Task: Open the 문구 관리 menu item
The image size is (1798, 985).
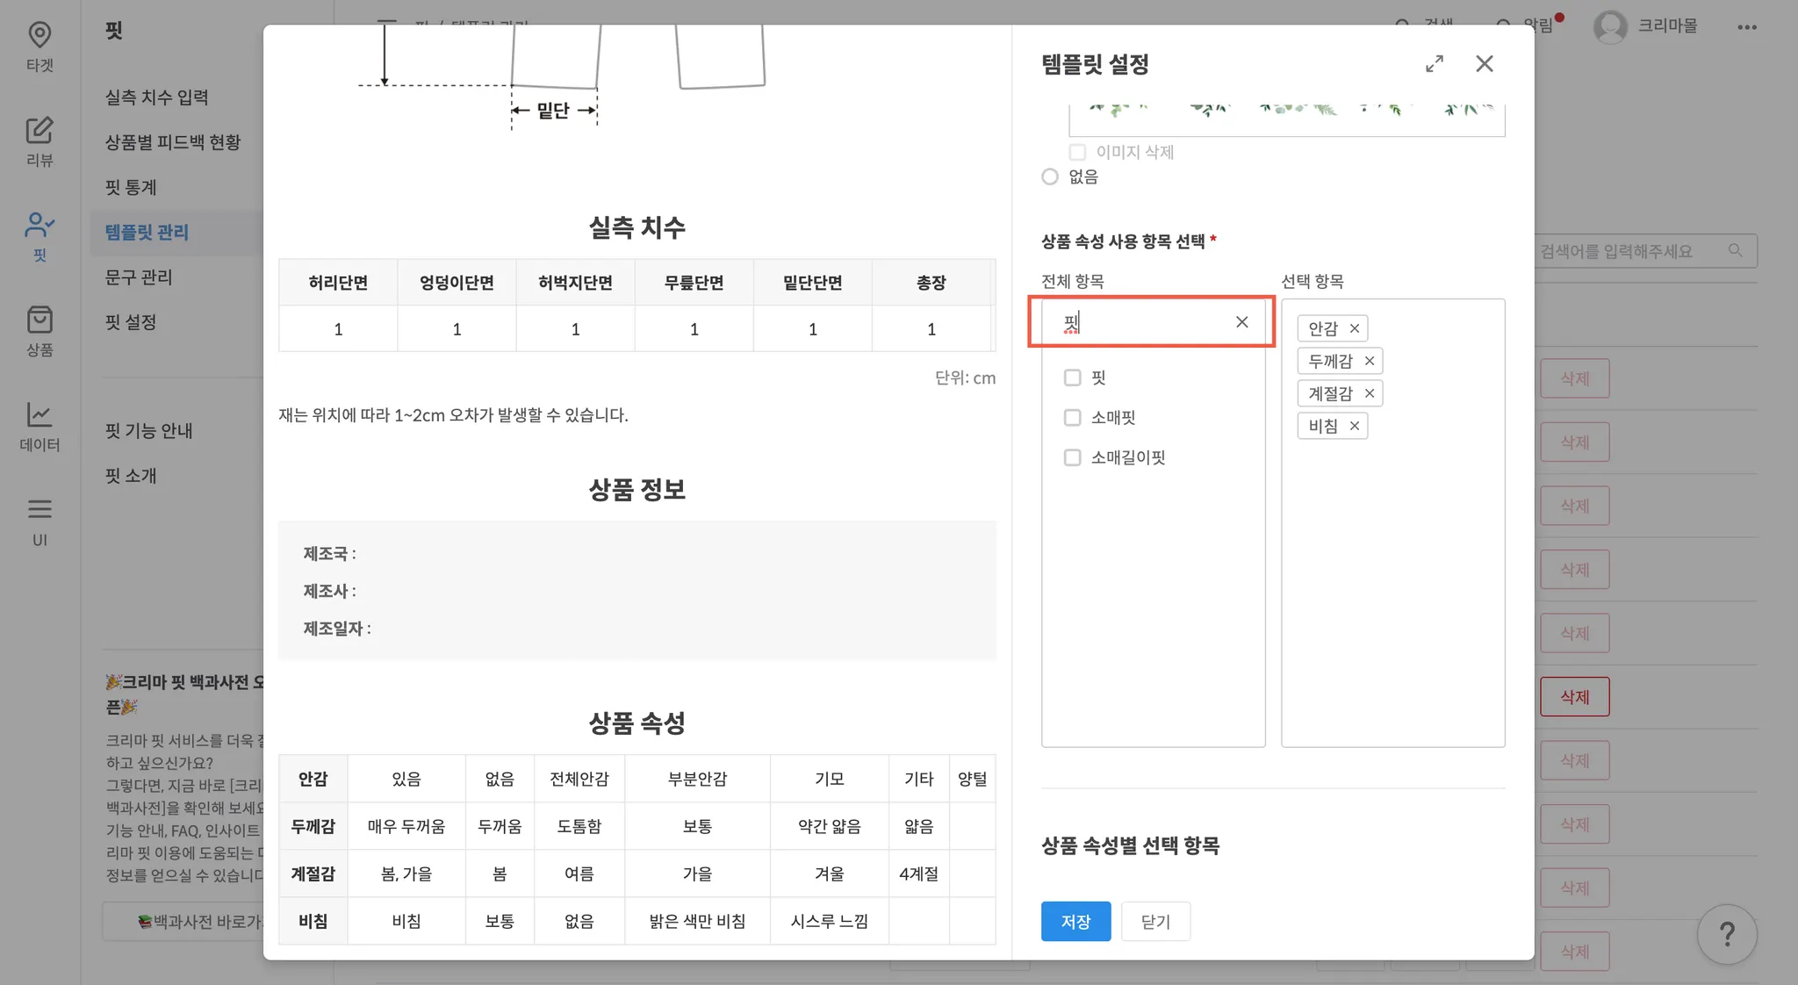Action: [139, 277]
